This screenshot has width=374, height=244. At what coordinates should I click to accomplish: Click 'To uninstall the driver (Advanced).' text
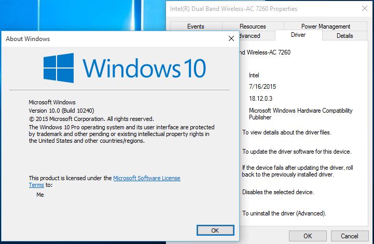click(284, 213)
